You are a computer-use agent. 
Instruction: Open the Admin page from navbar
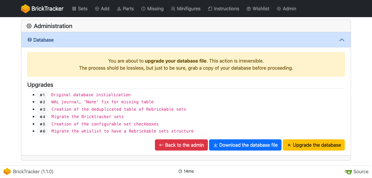coord(286,9)
